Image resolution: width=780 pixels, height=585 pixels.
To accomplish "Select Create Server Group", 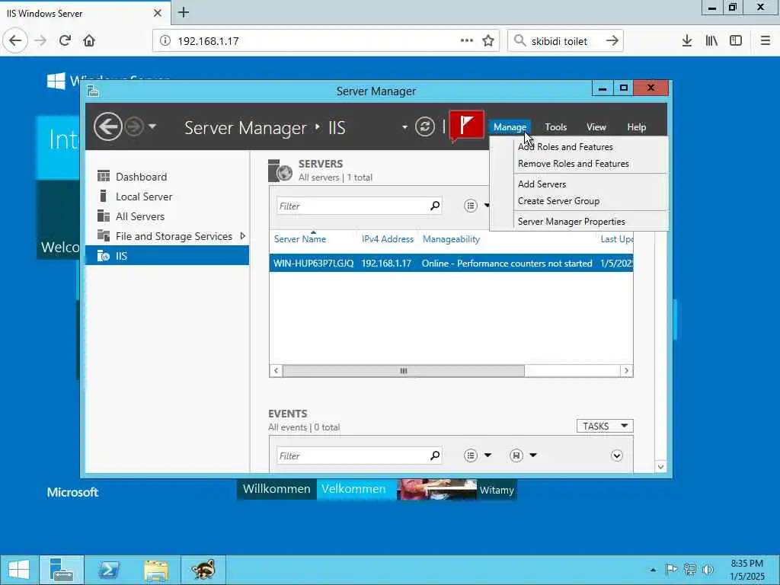I will tap(558, 201).
